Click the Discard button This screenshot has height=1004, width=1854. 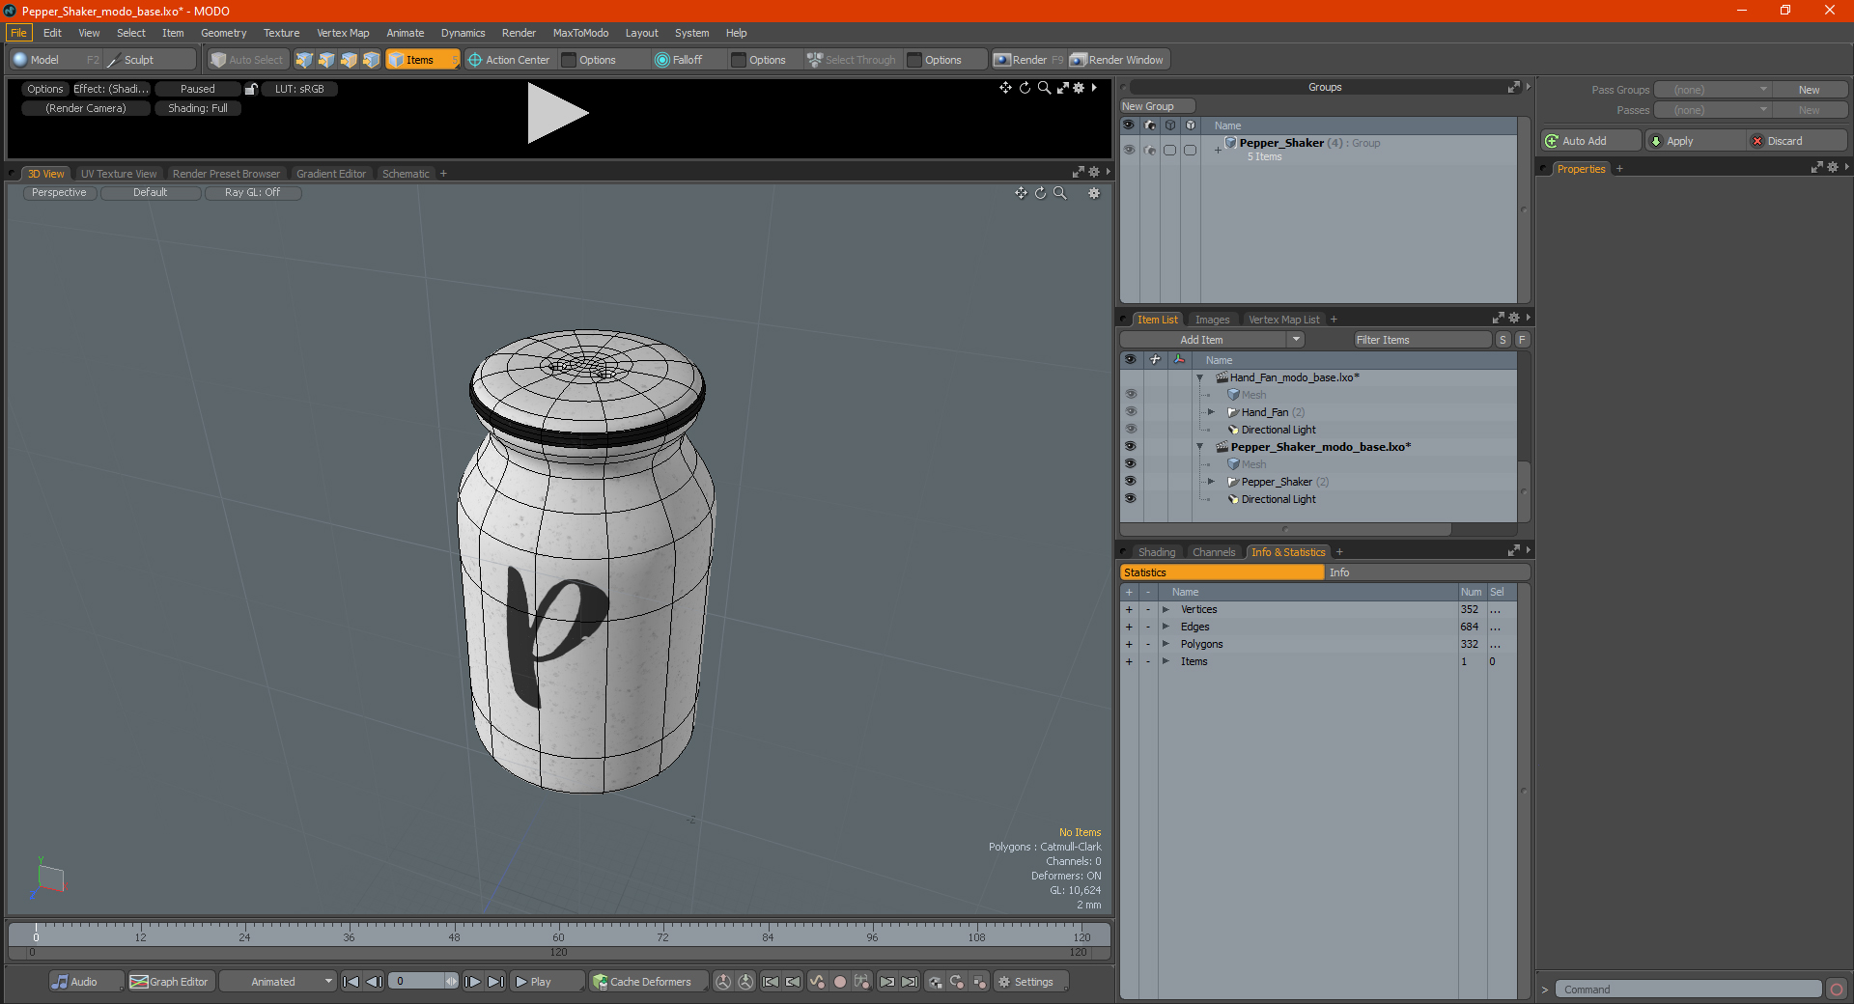coord(1796,141)
